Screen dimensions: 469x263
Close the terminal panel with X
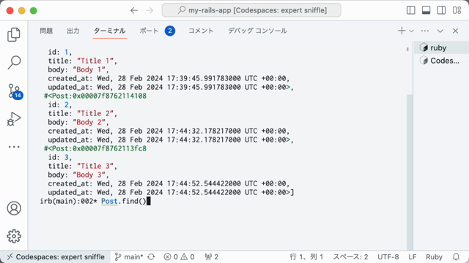tap(455, 31)
